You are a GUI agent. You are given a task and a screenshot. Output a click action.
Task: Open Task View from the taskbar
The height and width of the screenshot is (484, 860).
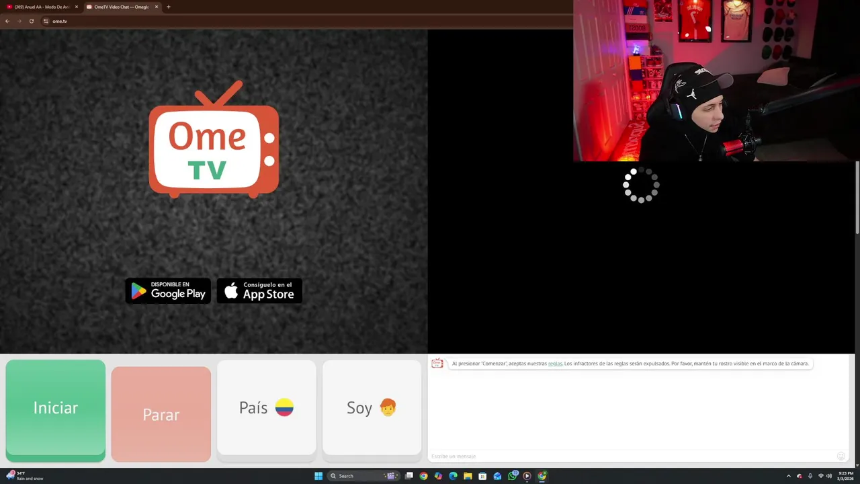click(408, 476)
